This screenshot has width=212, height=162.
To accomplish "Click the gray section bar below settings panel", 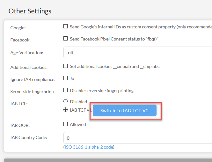I will click(108, 160).
